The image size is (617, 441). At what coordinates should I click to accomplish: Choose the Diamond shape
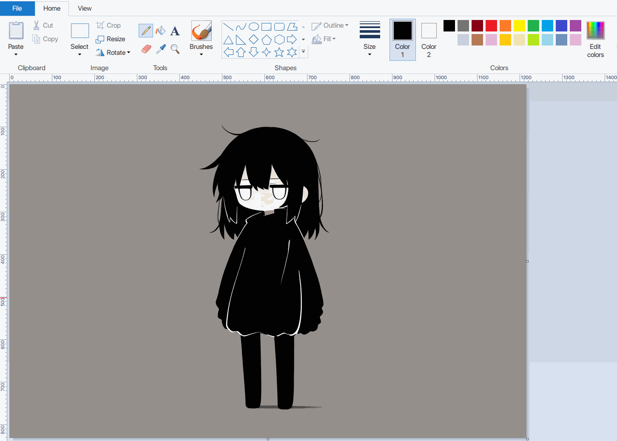tap(254, 40)
